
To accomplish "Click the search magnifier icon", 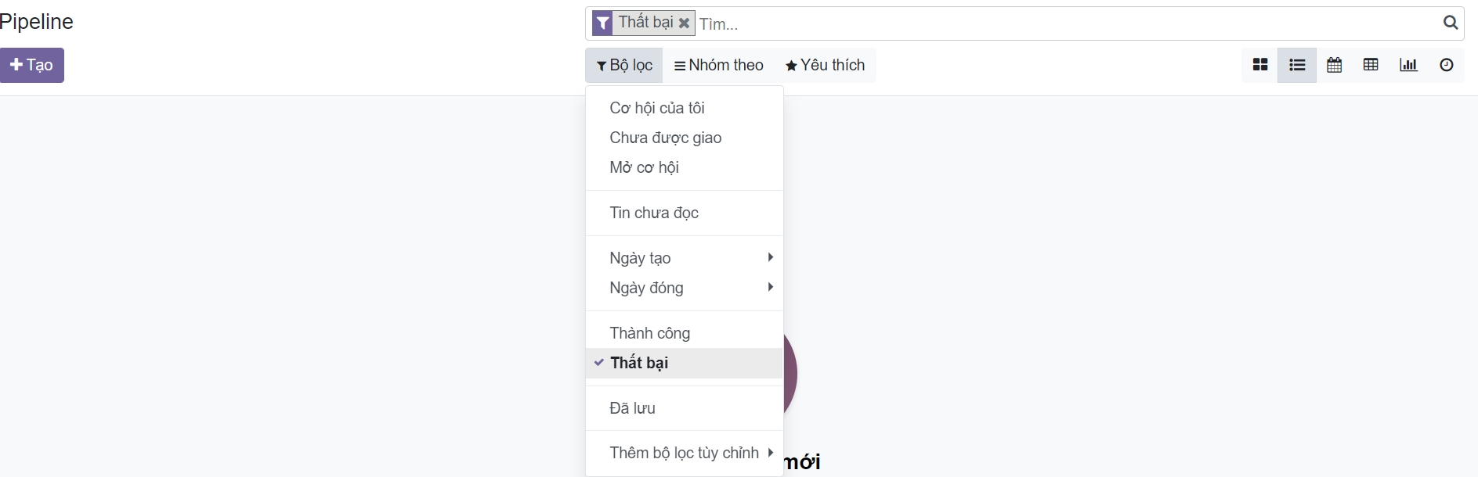I will pos(1451,23).
